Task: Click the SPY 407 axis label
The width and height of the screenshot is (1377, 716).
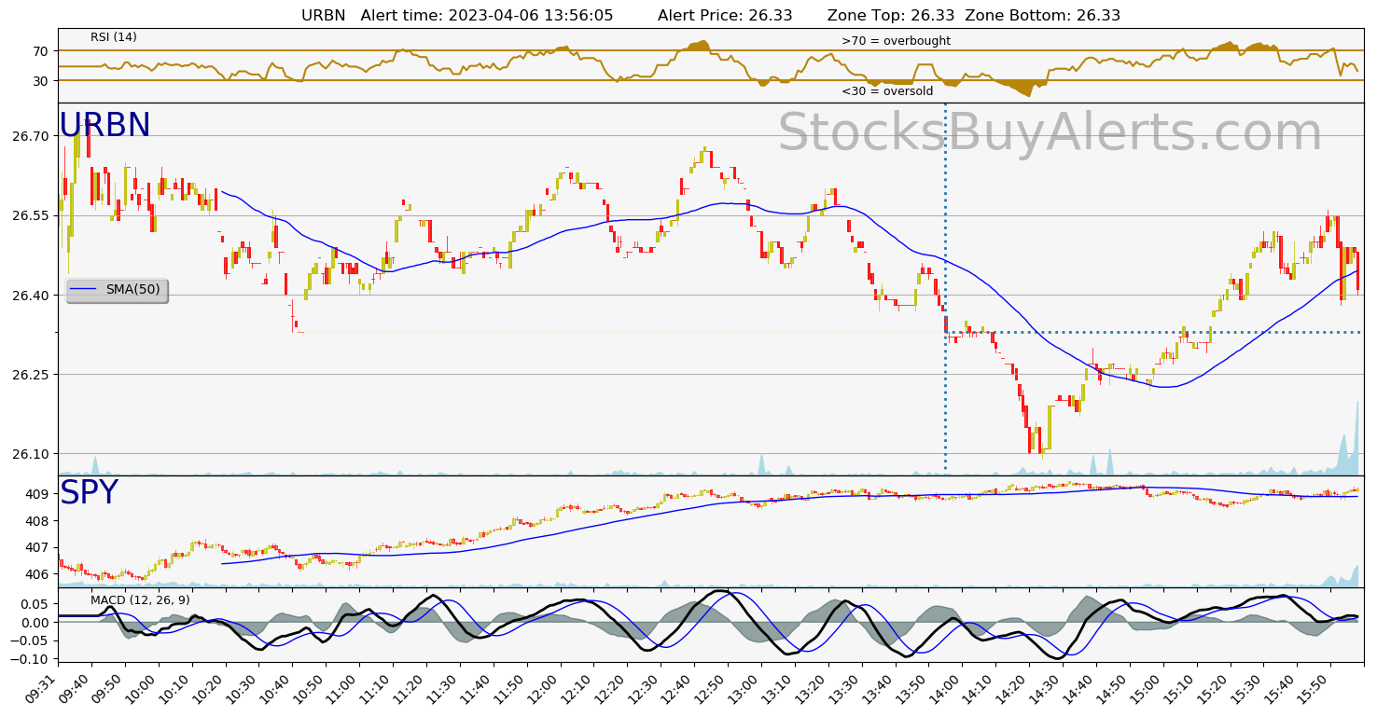Action: pyautogui.click(x=39, y=547)
